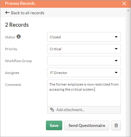Click the Status info icon
The image size is (131, 137).
[x=19, y=37]
